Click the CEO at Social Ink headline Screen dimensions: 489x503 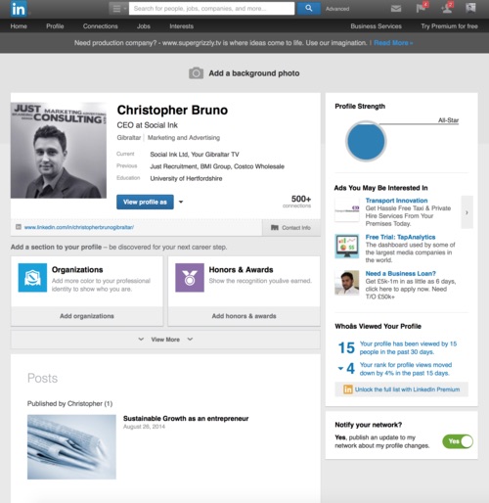(148, 125)
